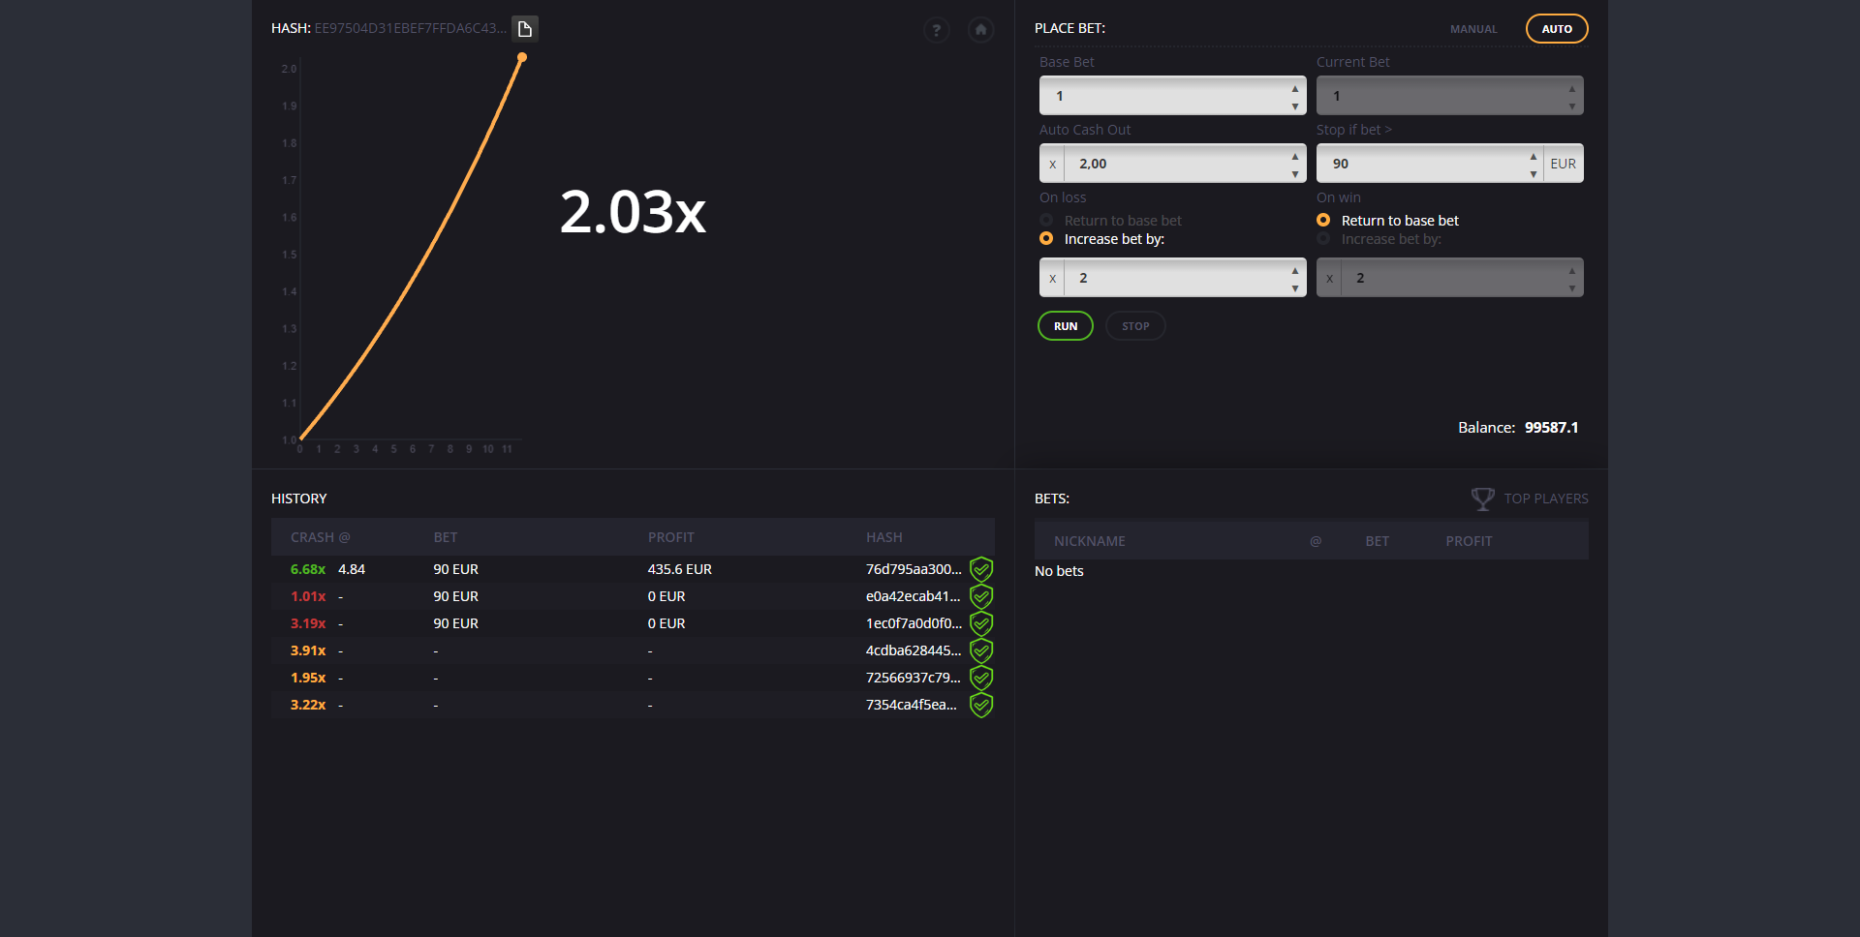
Task: Select On loss 'Increase bet by' radio
Action: tap(1046, 239)
